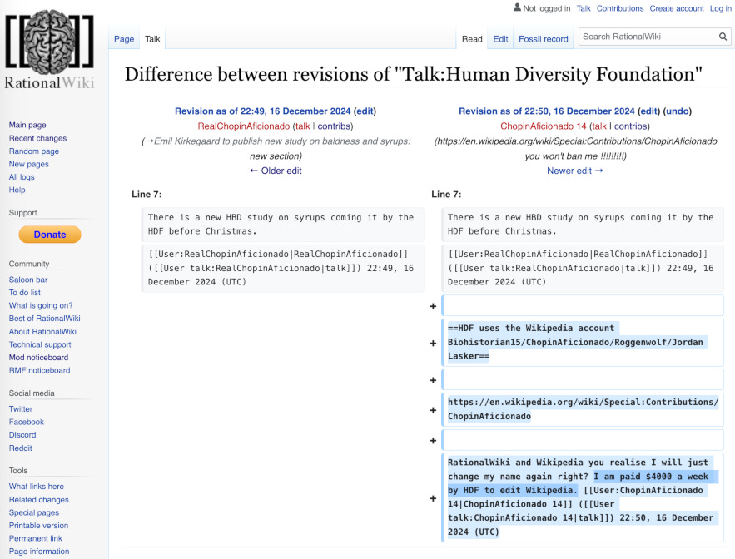Screen dimensions: 735x559
Task: Open Talk link in top user bar
Action: [584, 8]
